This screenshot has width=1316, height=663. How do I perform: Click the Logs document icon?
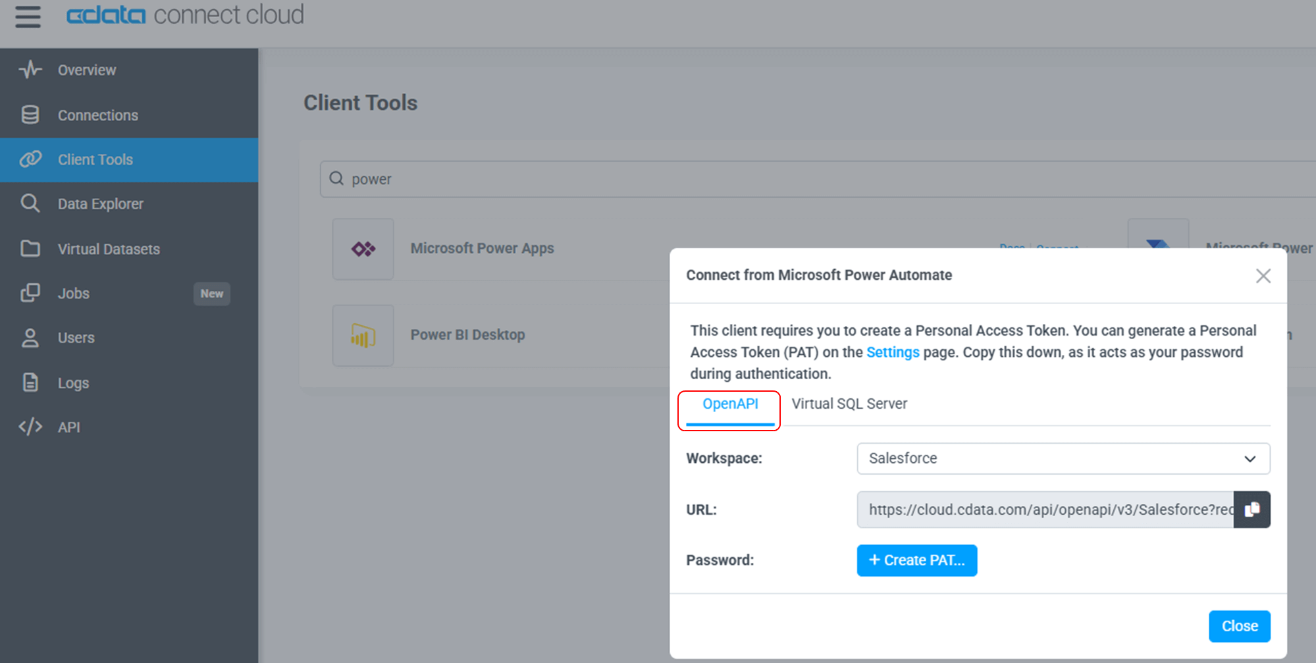tap(30, 383)
